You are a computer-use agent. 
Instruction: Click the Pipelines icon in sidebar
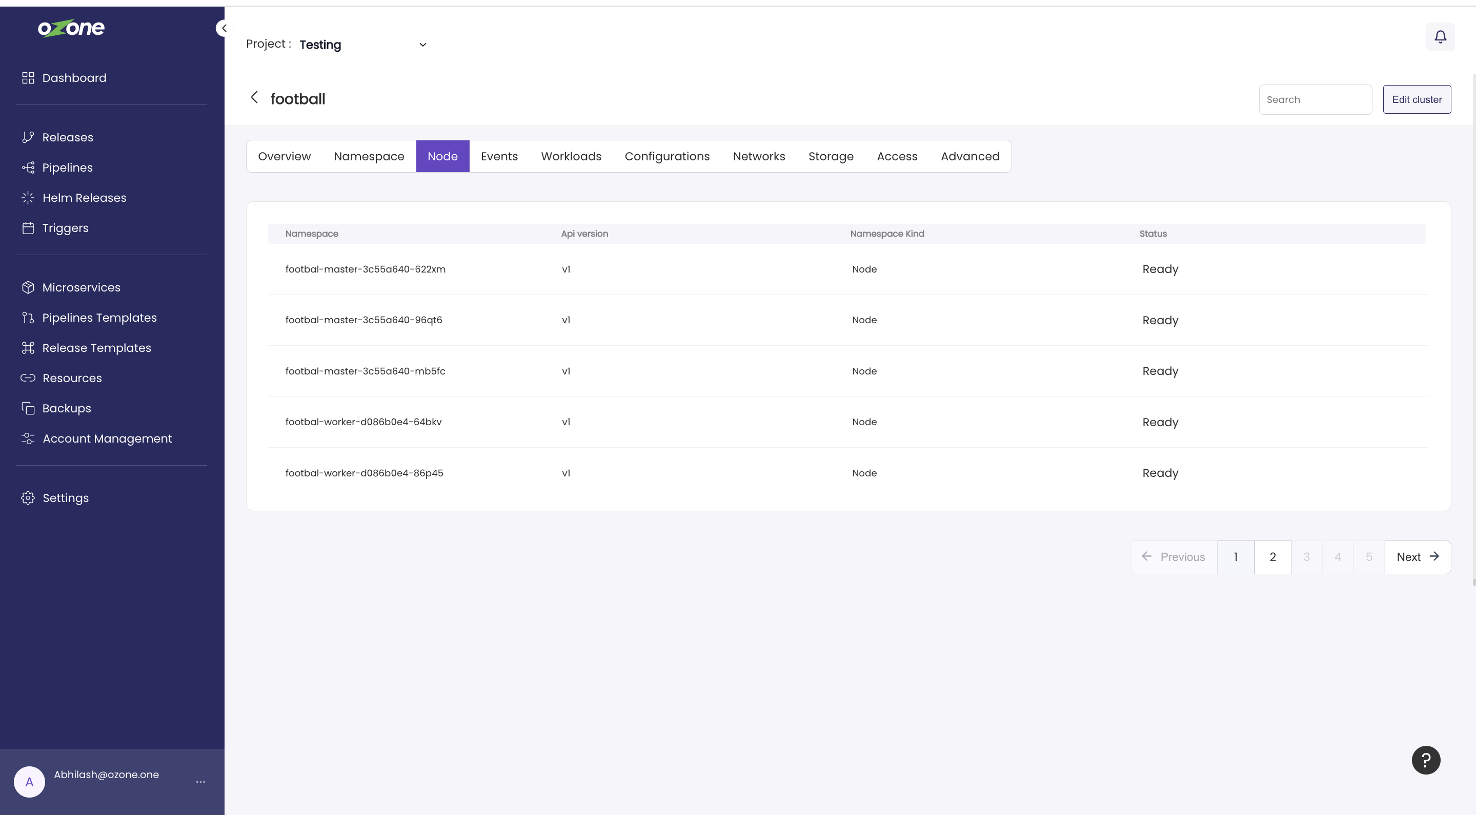pos(28,168)
